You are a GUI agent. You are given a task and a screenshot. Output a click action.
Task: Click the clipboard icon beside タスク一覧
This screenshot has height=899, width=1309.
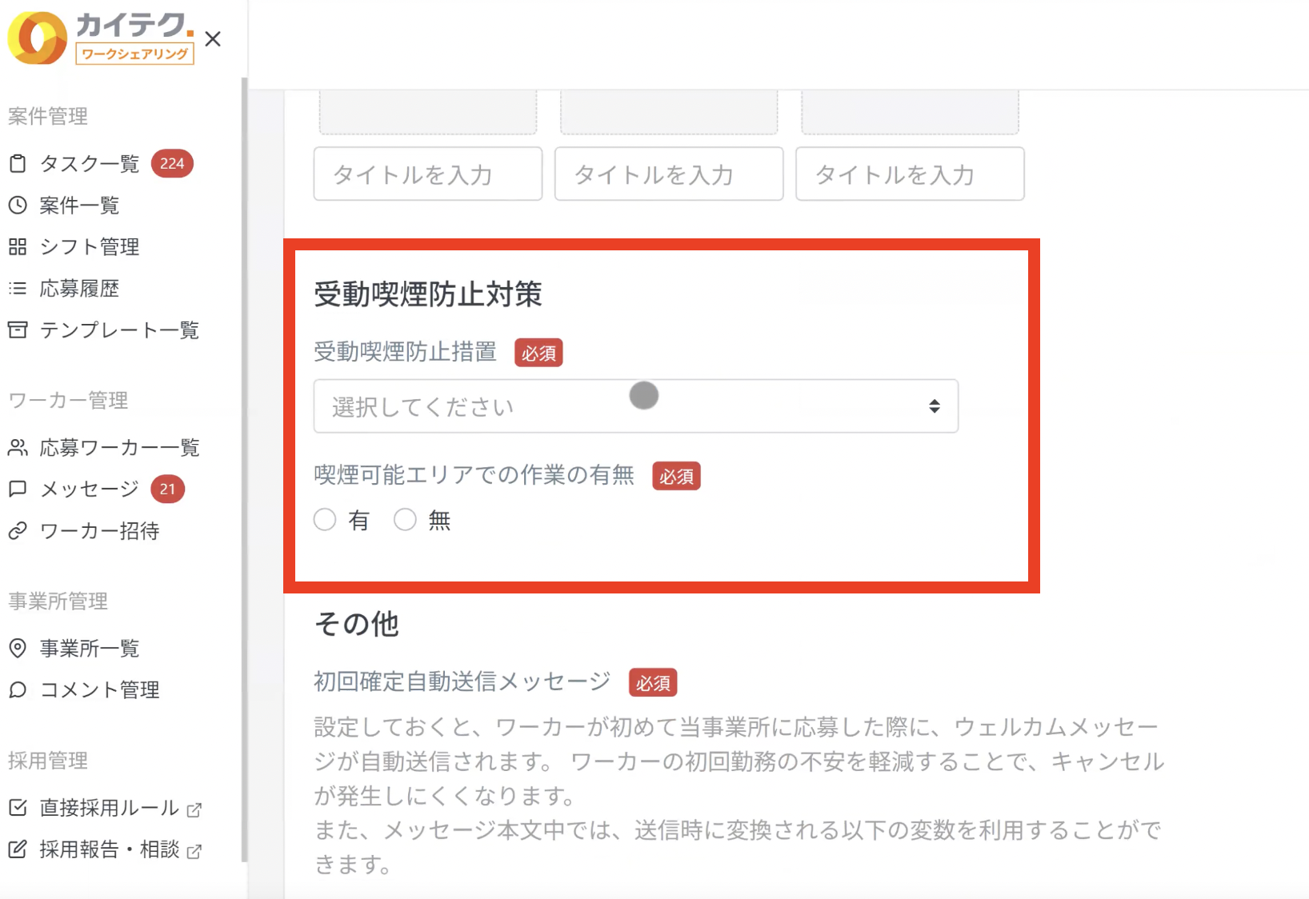(18, 164)
